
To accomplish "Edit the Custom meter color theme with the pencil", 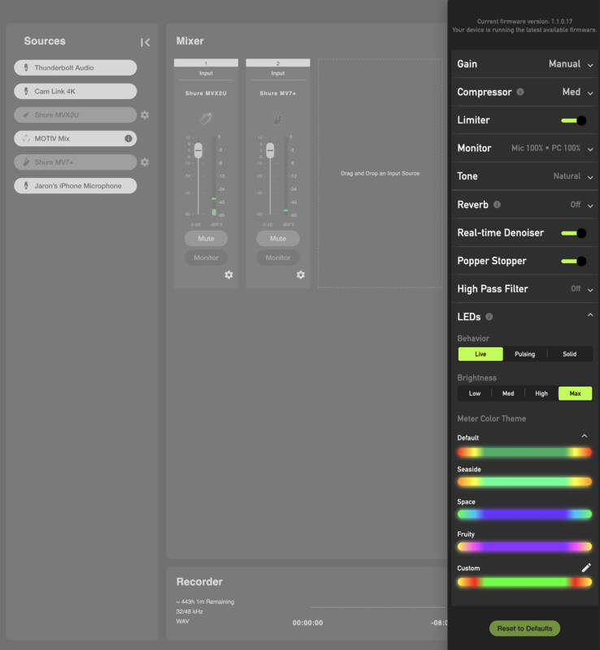I will [x=586, y=568].
